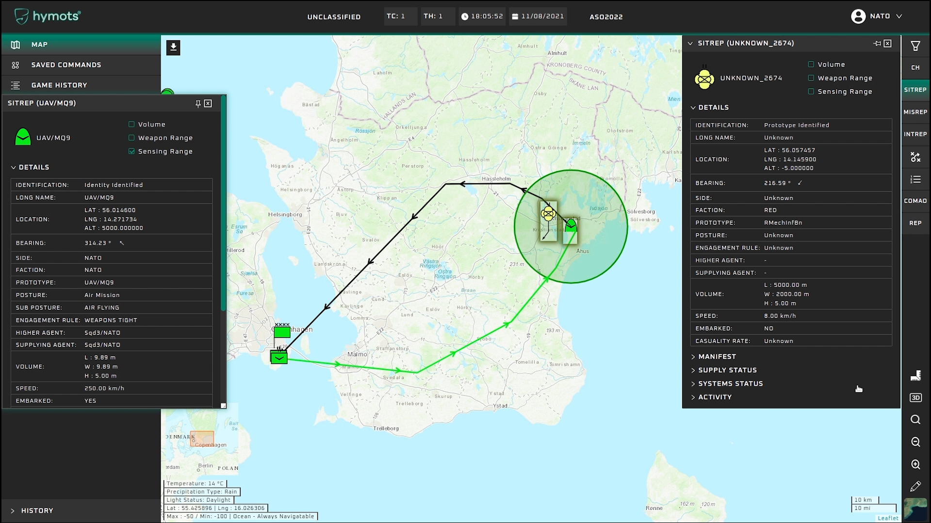
Task: Open the task list icon in right sidebar
Action: tap(915, 180)
